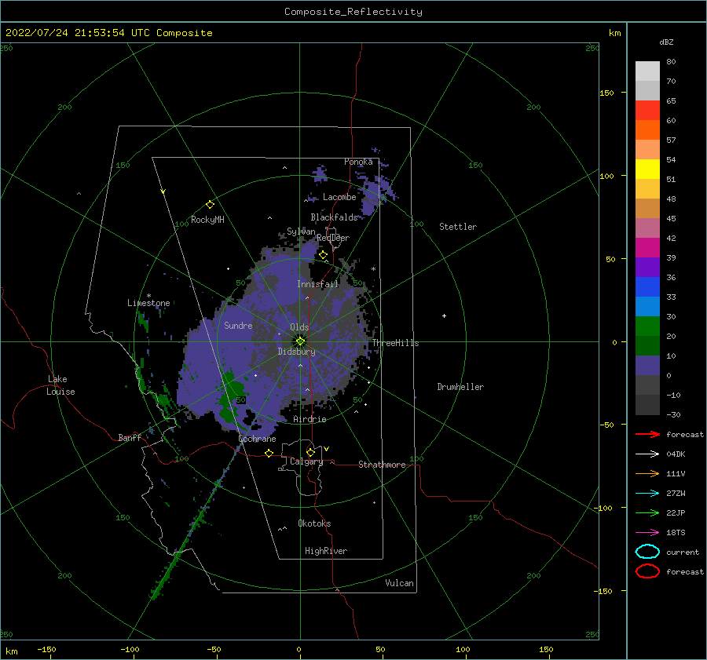Pick the red 65 dBZ swatch

click(x=647, y=111)
